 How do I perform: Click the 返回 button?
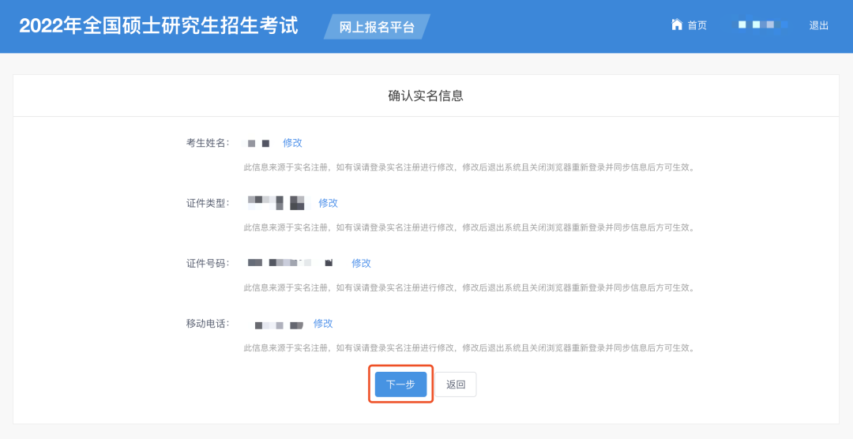tap(456, 385)
